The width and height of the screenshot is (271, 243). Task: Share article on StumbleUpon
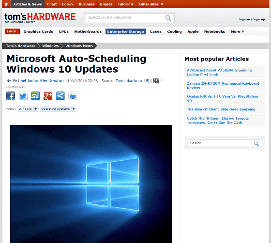[x=35, y=96]
